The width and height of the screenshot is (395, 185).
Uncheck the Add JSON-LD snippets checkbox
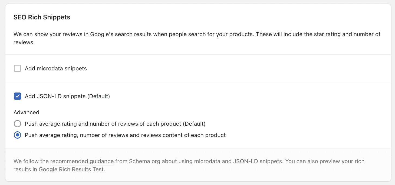tap(17, 96)
